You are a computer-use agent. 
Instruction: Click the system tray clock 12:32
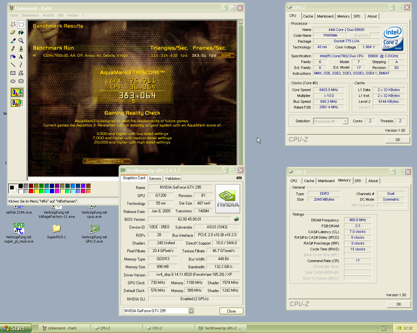(x=408, y=328)
